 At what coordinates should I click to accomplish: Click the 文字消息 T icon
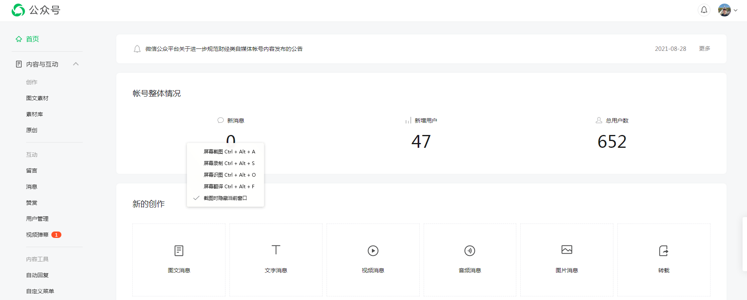(276, 250)
